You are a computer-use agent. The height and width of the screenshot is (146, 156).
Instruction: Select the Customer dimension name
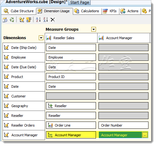click(x=18, y=96)
